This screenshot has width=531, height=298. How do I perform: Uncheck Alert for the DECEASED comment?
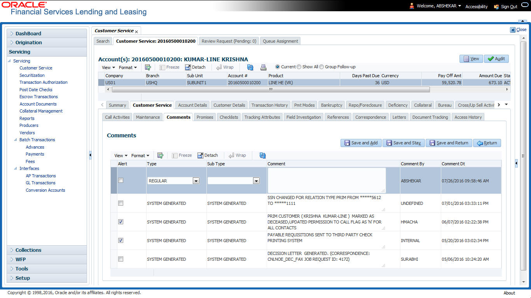(121, 222)
